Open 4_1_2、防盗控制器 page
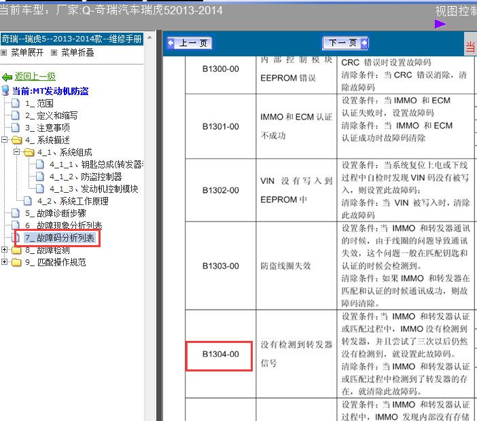 point(86,177)
